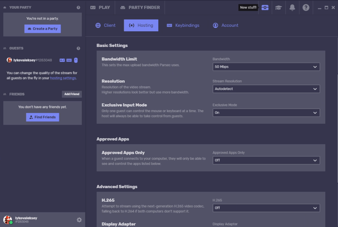Select the Hosting settings tab
The width and height of the screenshot is (338, 227).
[x=141, y=25]
